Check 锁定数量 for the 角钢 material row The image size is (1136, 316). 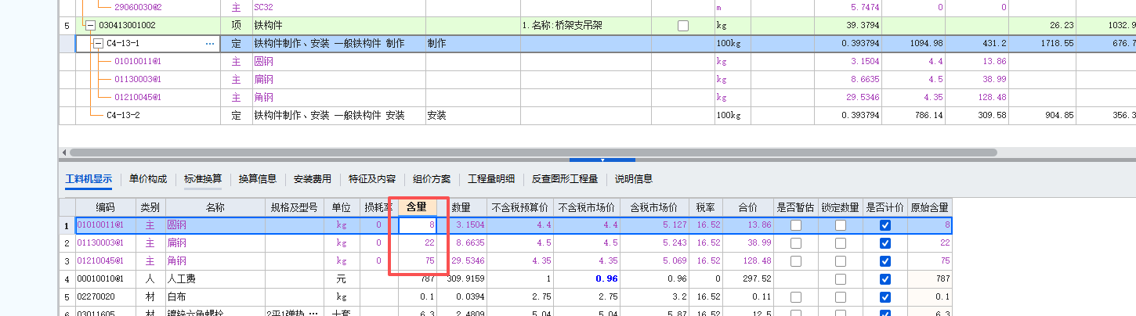(841, 261)
